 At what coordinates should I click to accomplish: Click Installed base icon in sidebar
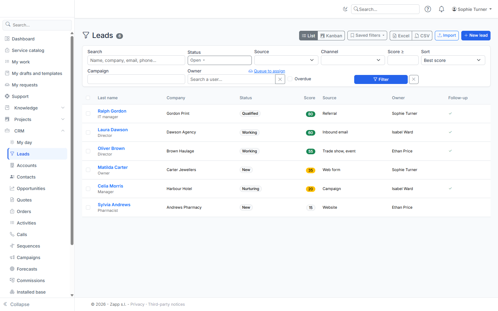pos(12,292)
